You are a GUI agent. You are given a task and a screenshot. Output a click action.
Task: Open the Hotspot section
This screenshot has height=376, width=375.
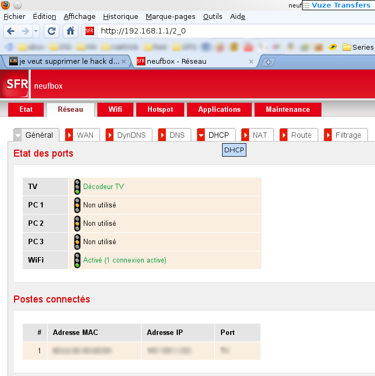tap(160, 110)
